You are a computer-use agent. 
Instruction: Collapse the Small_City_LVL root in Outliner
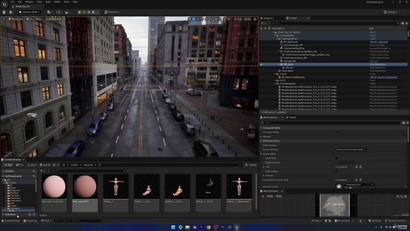(x=274, y=32)
